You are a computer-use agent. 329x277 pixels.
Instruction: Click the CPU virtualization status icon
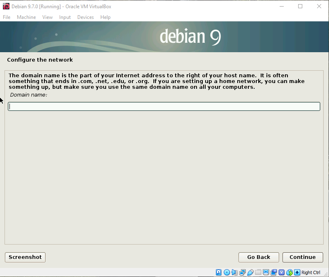tap(282, 272)
